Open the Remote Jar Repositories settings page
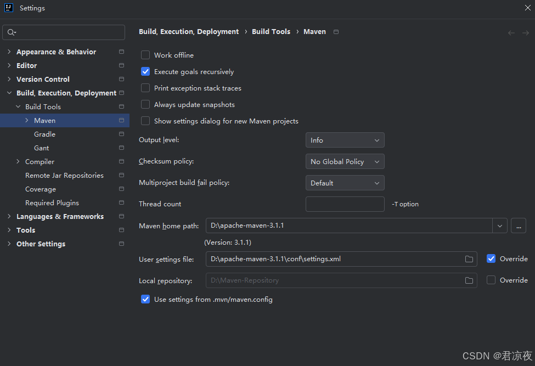This screenshot has height=366, width=535. pos(64,176)
